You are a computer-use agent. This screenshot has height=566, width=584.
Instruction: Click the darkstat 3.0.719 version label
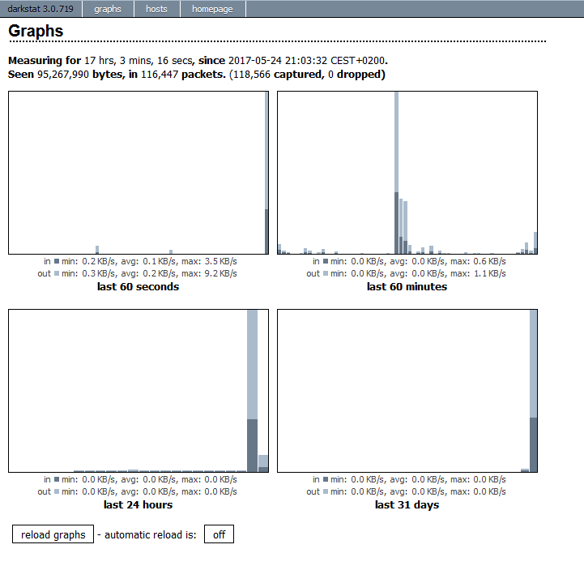pyautogui.click(x=40, y=9)
